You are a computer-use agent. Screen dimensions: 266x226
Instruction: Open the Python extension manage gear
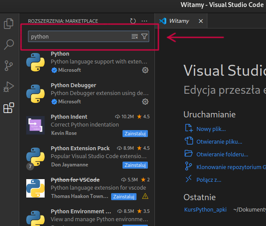coord(145,70)
